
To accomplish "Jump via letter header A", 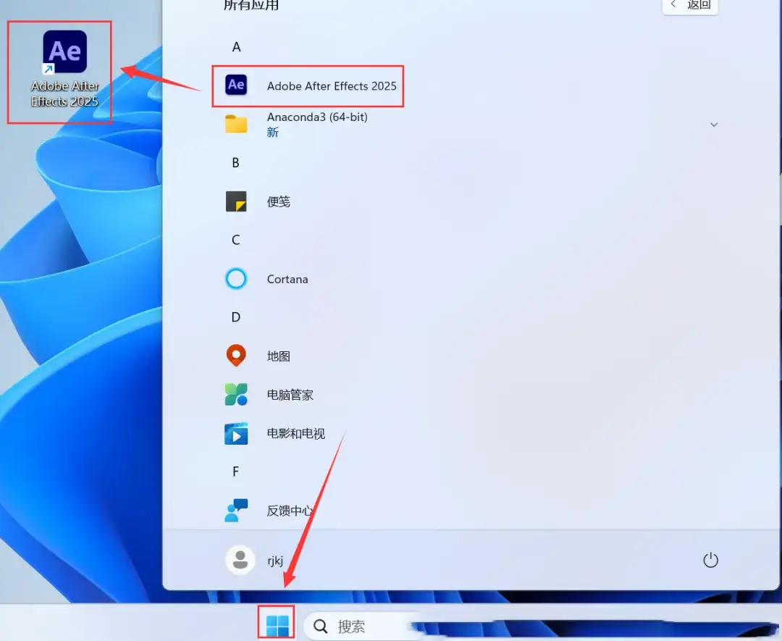I will click(x=236, y=46).
